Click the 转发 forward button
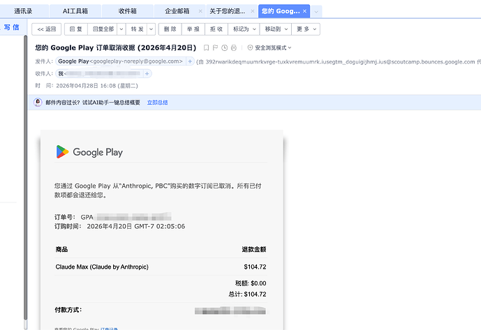 [x=137, y=29]
